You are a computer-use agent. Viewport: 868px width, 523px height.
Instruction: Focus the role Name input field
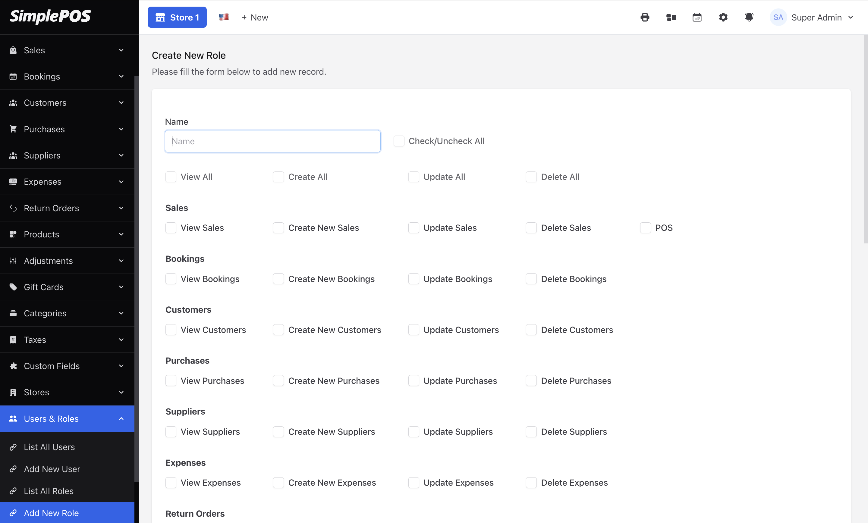click(x=272, y=141)
